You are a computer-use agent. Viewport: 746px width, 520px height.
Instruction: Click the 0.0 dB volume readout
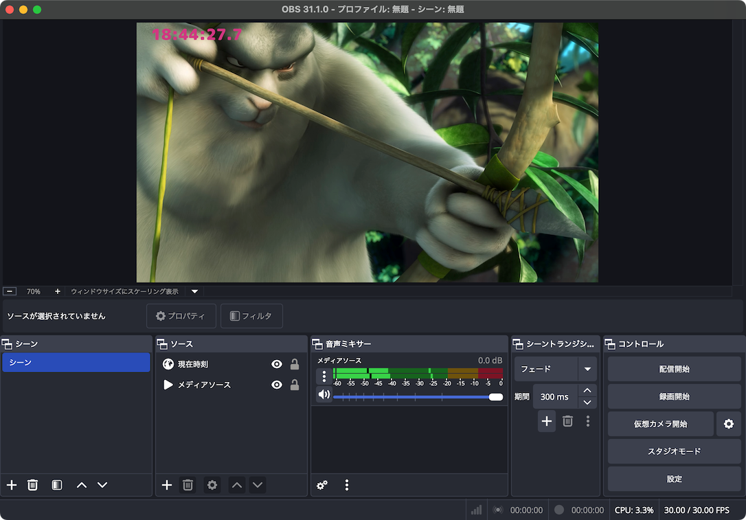coord(490,360)
